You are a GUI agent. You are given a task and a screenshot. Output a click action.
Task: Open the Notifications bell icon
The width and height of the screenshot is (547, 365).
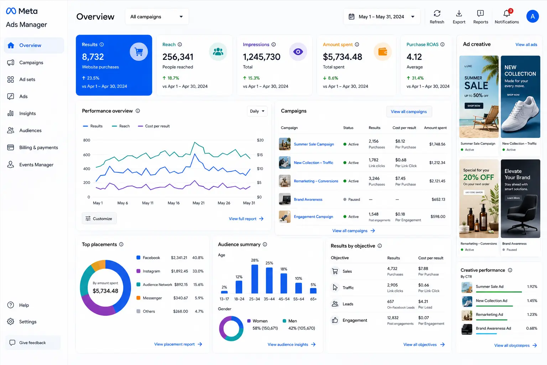[x=507, y=14]
